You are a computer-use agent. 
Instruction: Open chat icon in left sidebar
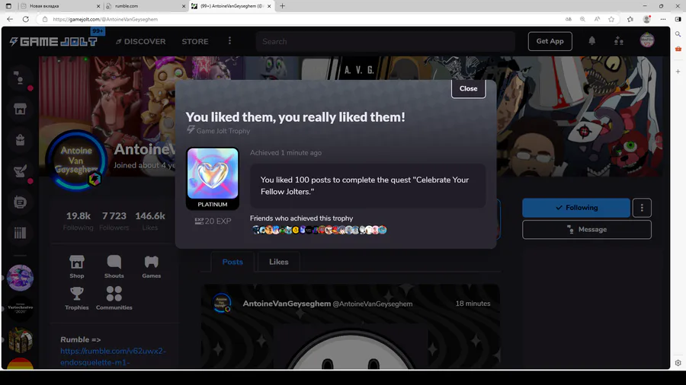(20, 78)
